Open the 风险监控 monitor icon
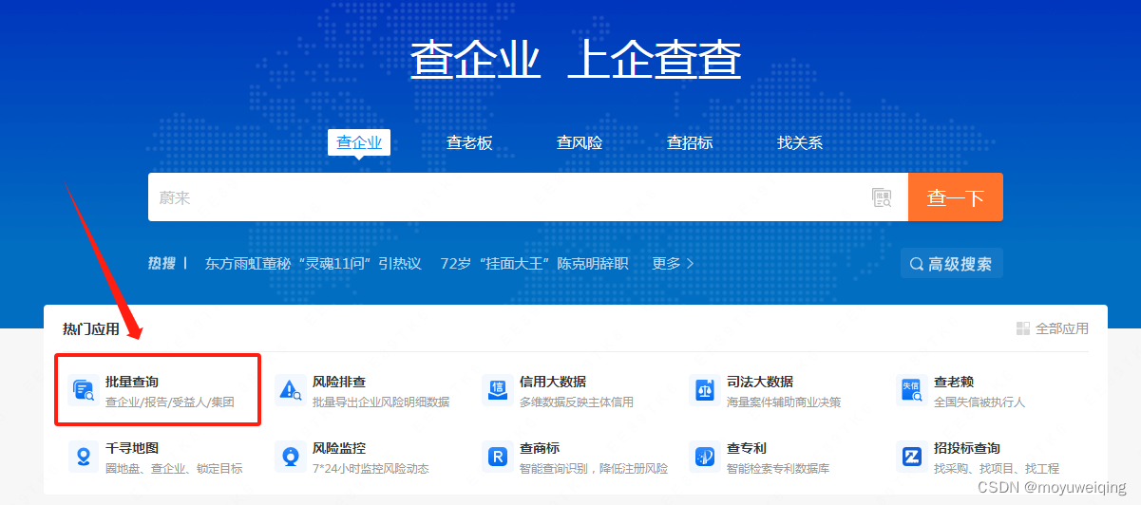Viewport: 1141px width, 505px height. pos(289,457)
